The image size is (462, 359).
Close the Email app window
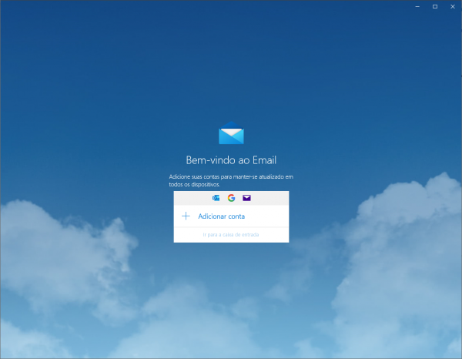452,6
